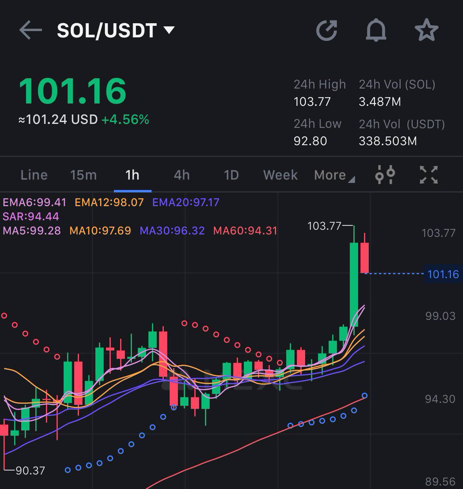
Task: Click the +4.56% change value
Action: [x=125, y=120]
